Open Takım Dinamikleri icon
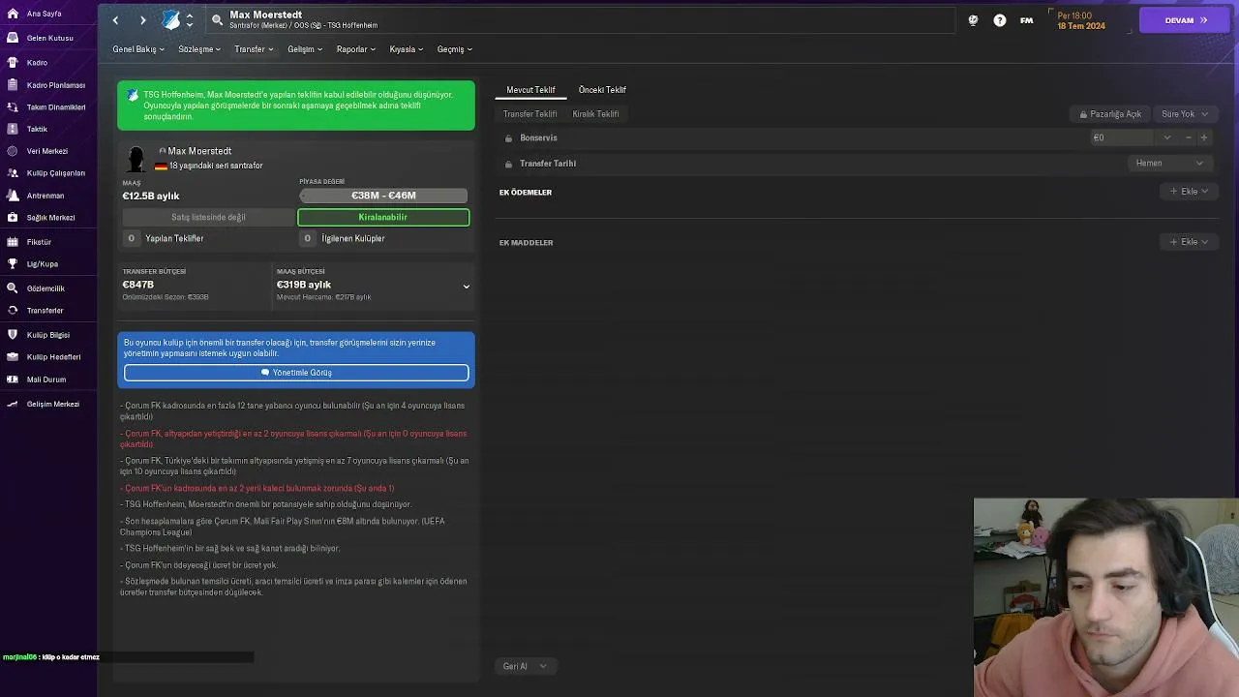This screenshot has height=697, width=1239. [13, 106]
